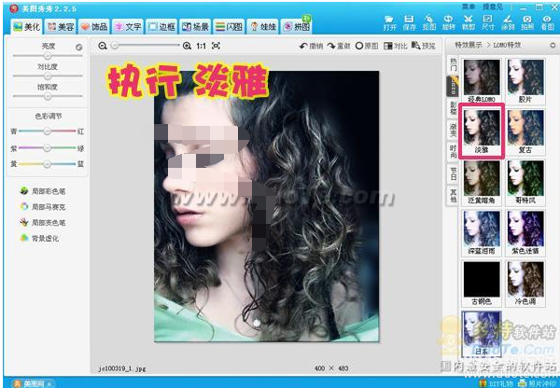Screen dimensions: 560x388
Task: Show the 原图 original image
Action: click(367, 46)
